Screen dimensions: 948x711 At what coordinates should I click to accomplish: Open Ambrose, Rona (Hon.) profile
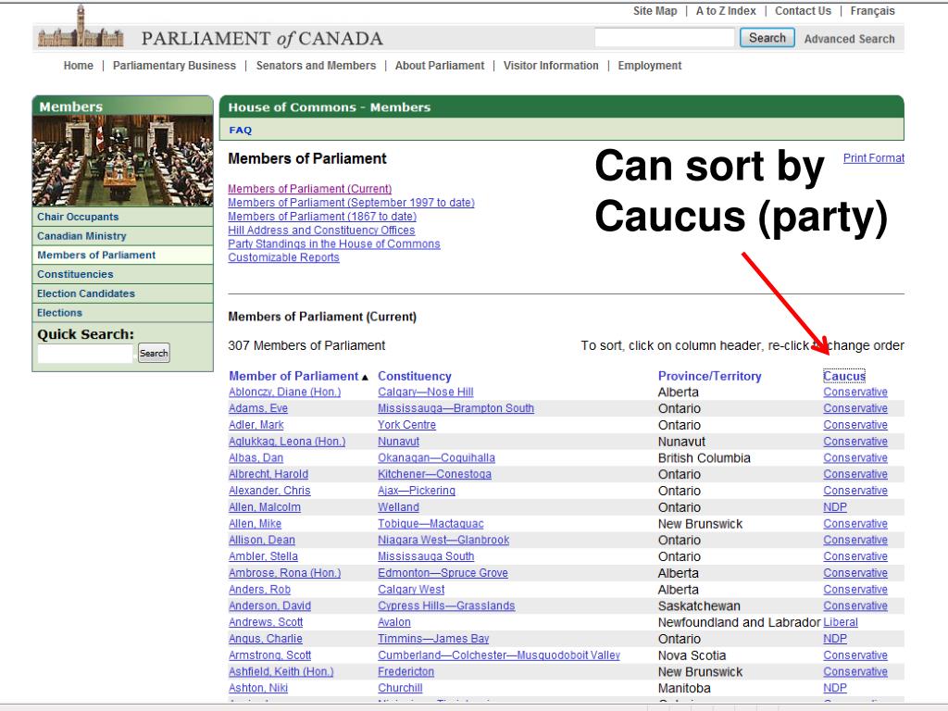[x=285, y=572]
